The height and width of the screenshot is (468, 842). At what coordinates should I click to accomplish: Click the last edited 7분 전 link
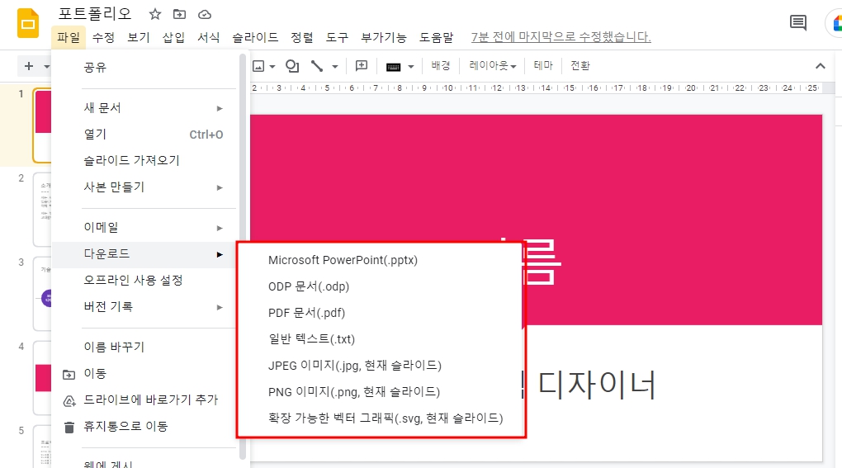561,37
